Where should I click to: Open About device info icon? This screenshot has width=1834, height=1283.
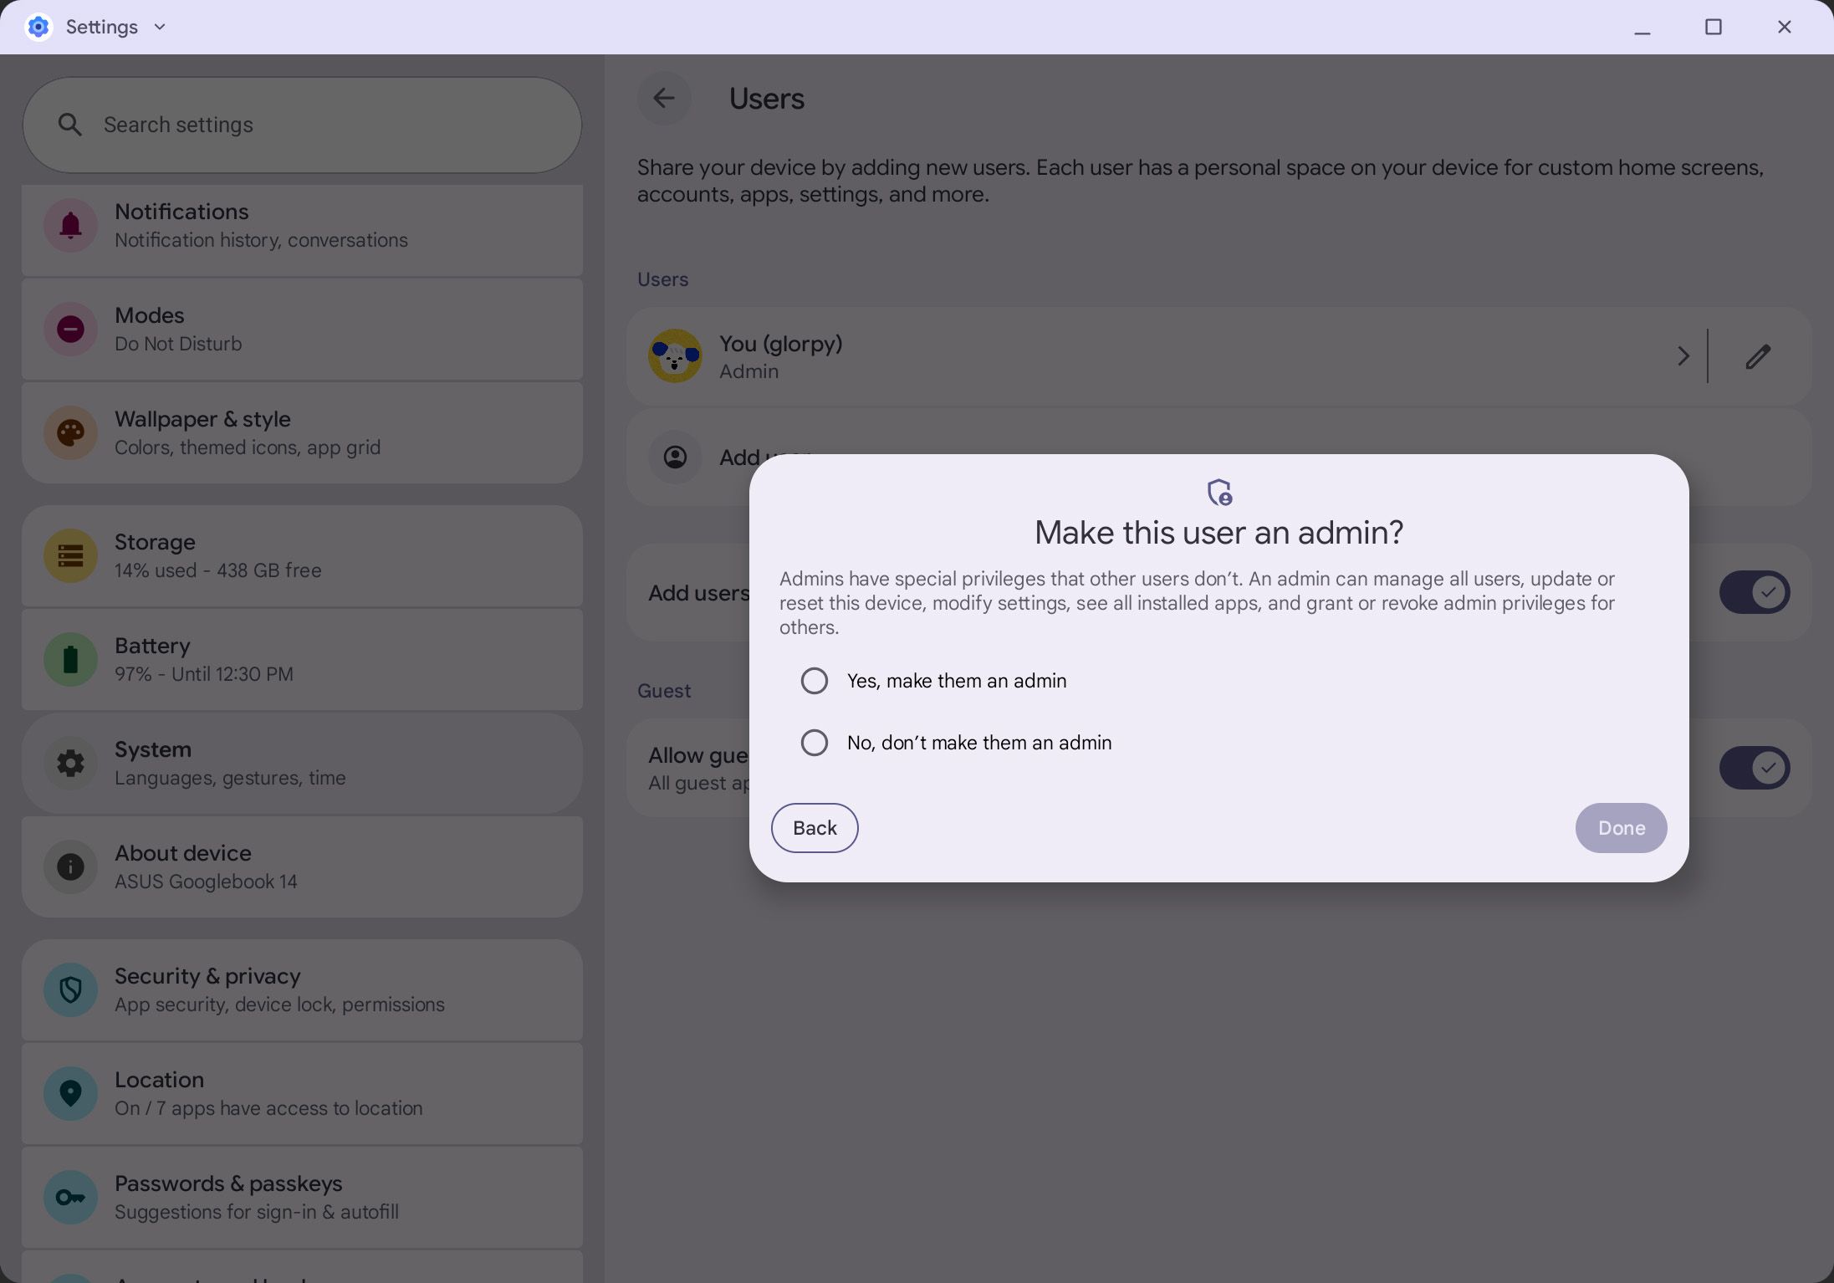70,866
